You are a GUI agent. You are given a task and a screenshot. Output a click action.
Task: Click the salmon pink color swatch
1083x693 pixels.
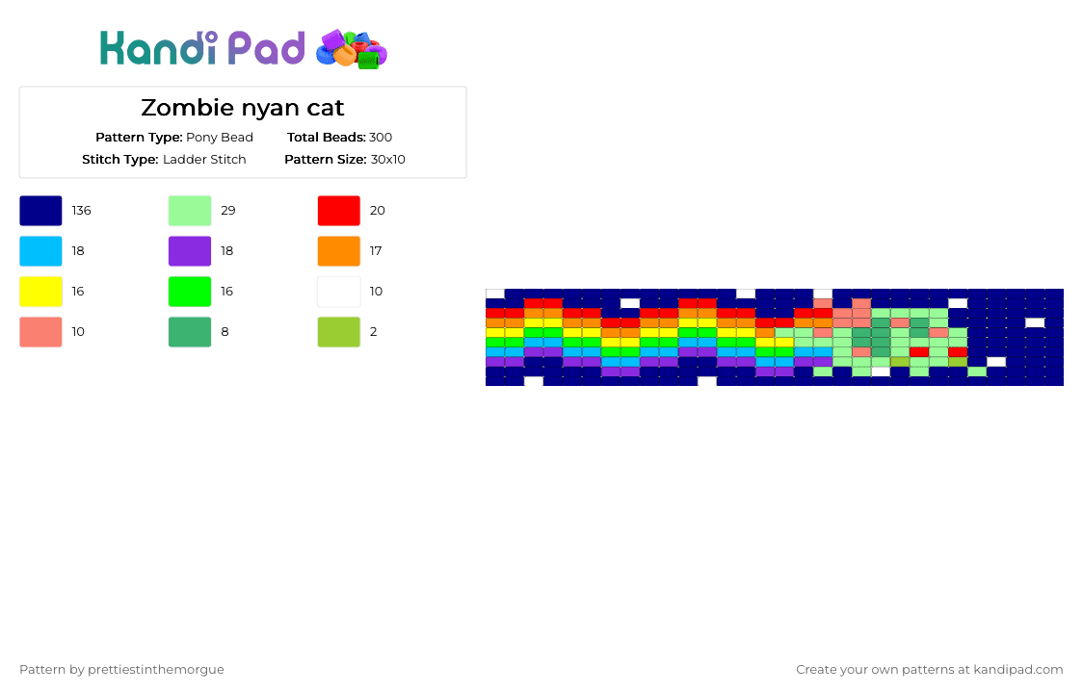point(40,332)
